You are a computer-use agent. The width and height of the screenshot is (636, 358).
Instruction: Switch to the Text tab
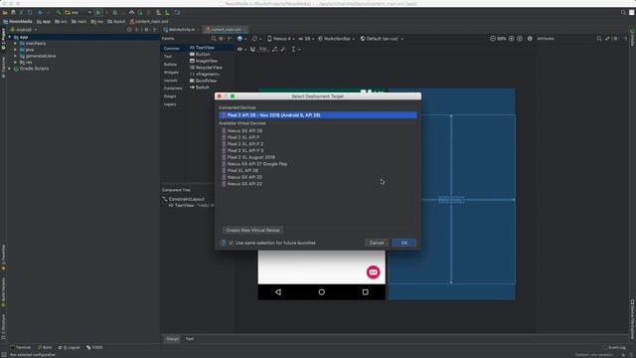[x=190, y=339]
